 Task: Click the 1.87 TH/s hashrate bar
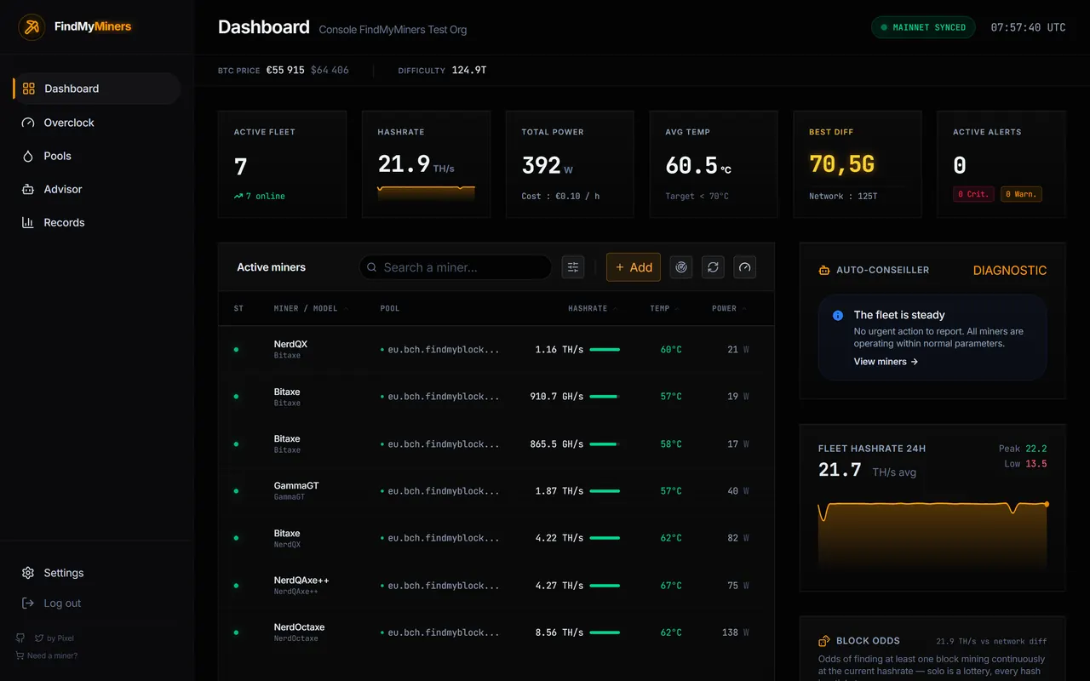605,491
